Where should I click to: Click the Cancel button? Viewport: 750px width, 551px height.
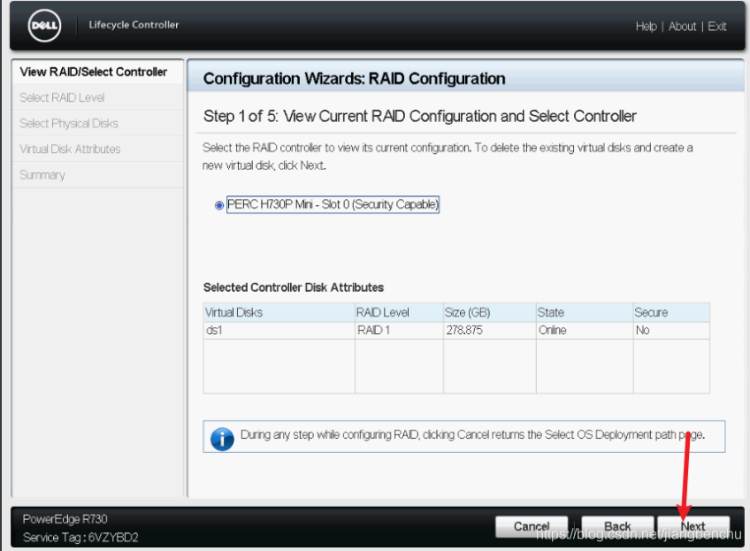coord(532,526)
